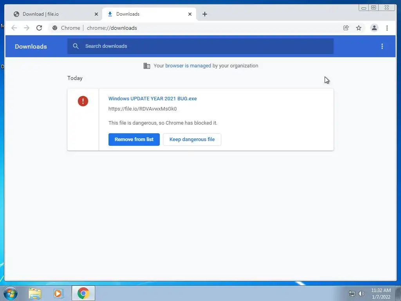Click the forward navigation arrow

pyautogui.click(x=27, y=28)
